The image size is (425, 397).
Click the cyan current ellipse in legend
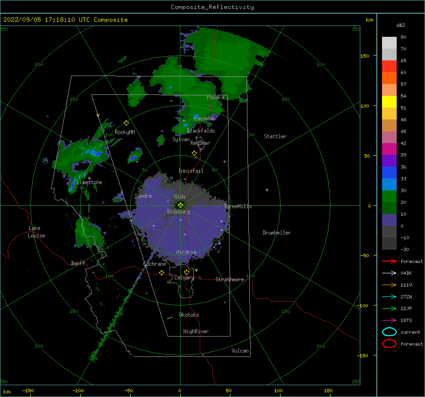[389, 332]
